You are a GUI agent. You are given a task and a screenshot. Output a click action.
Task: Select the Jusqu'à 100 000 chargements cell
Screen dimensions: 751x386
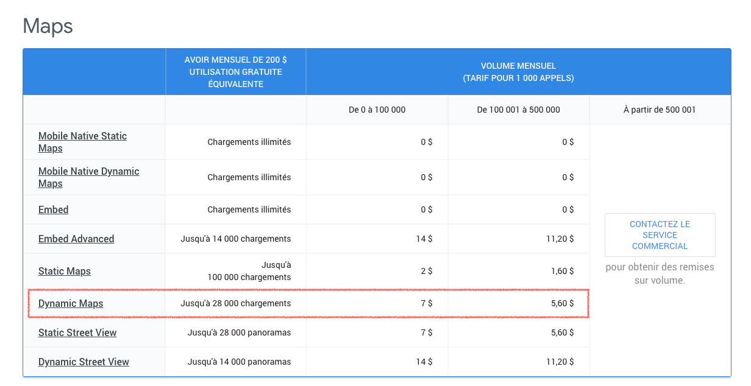tap(249, 271)
